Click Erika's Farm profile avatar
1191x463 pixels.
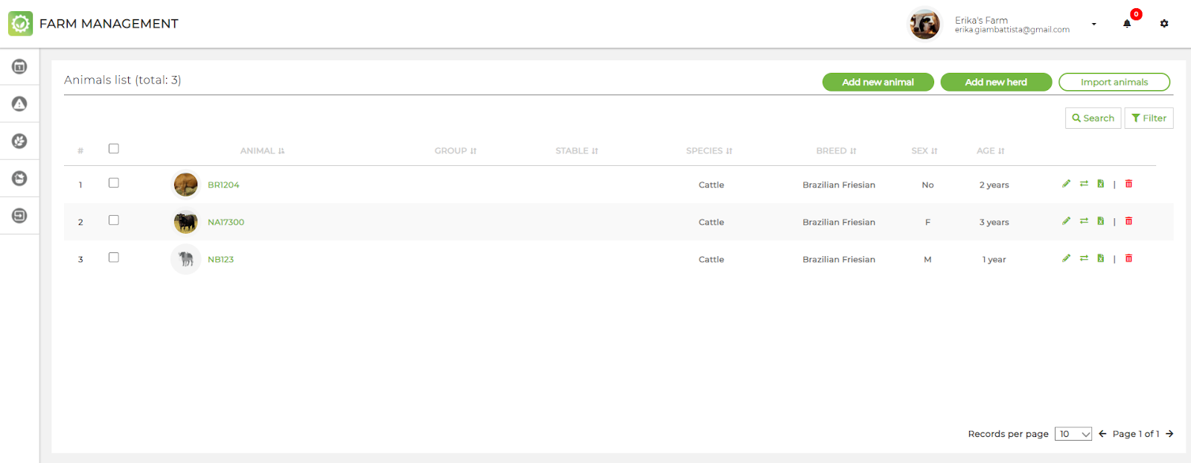click(925, 25)
